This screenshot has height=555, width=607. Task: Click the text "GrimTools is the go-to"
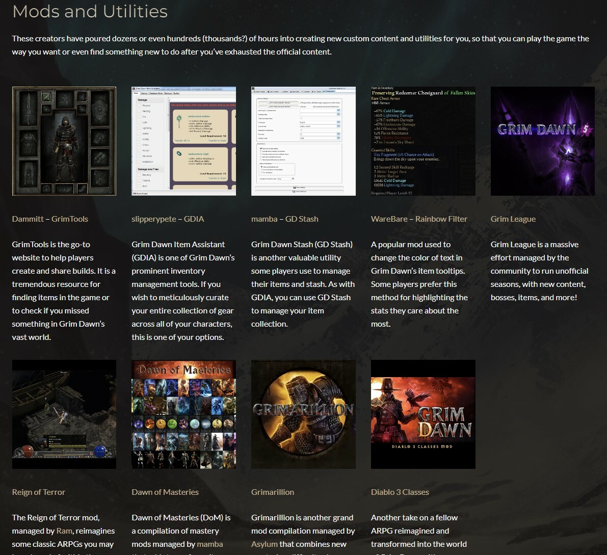tap(51, 245)
